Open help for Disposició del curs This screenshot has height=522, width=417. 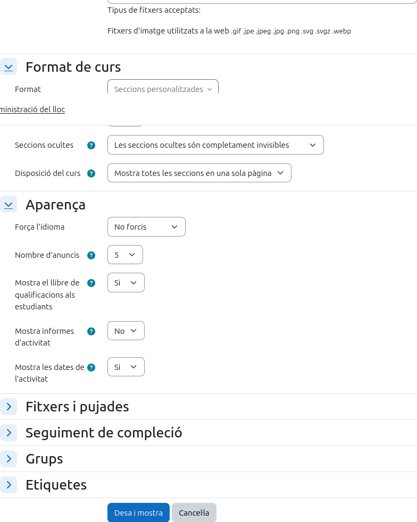91,173
